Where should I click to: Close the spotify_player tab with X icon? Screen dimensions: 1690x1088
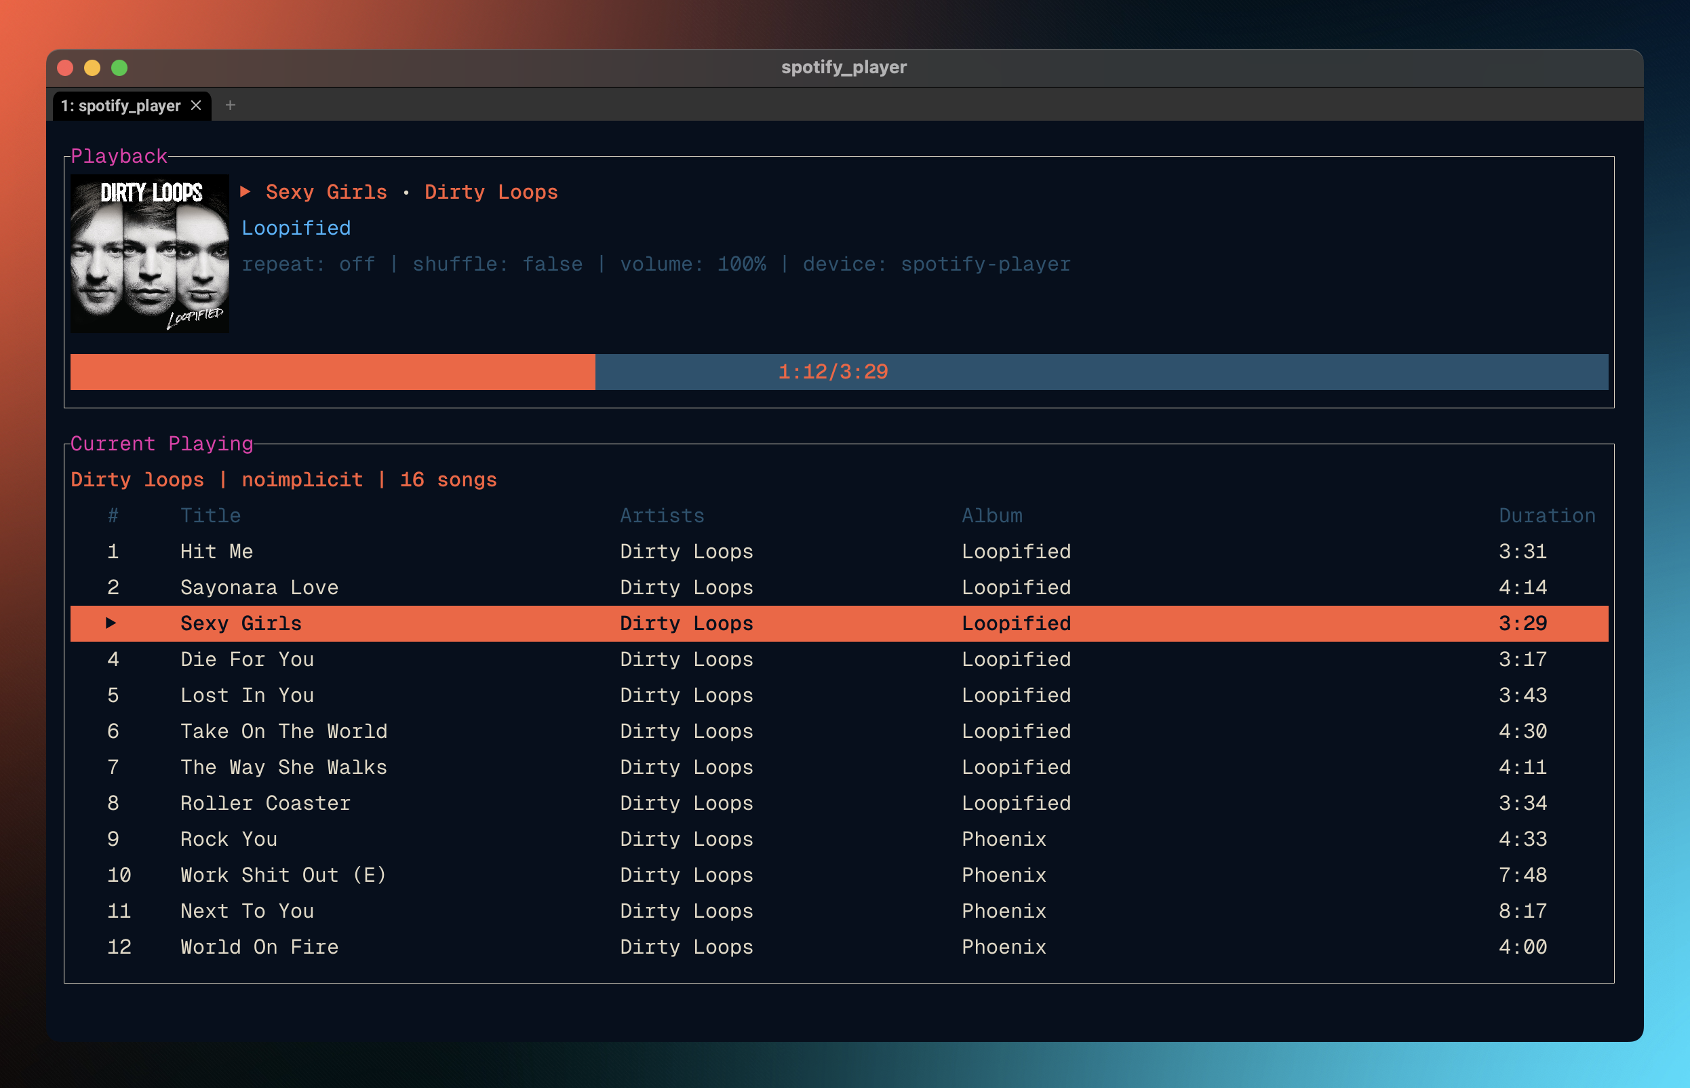(197, 105)
